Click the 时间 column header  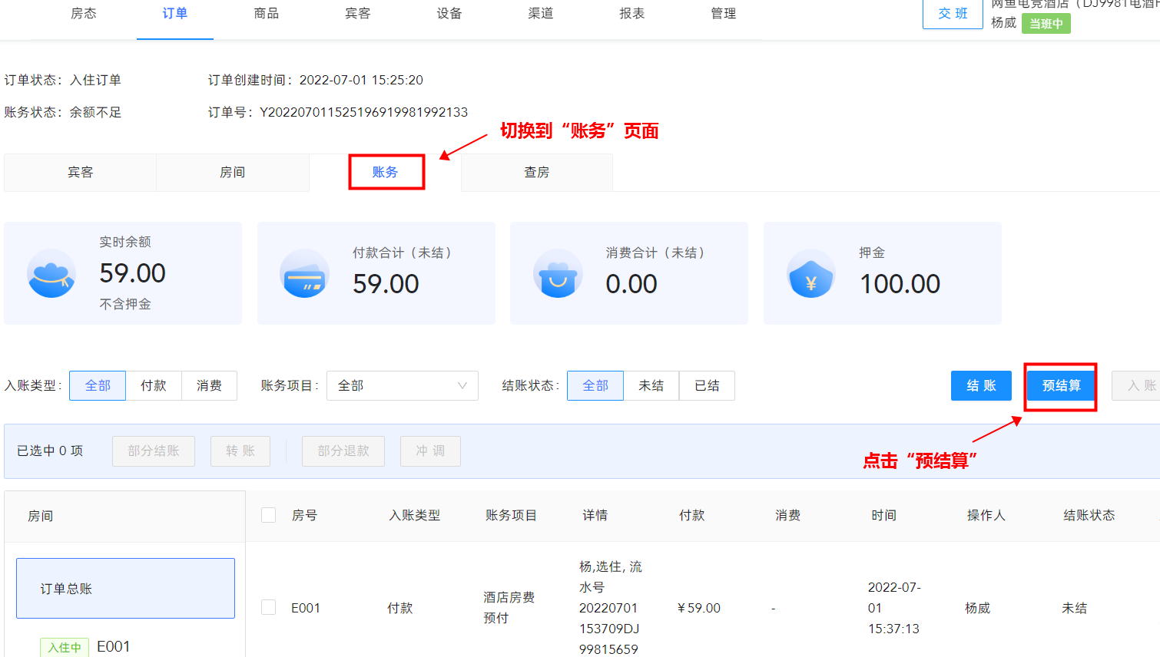pos(883,515)
